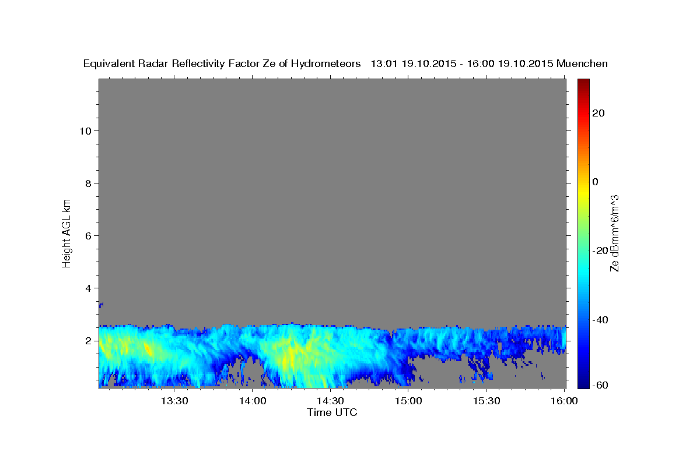This screenshot has height=466, width=700.
Task: Click the '13:30' time tick label
Action: [x=174, y=401]
